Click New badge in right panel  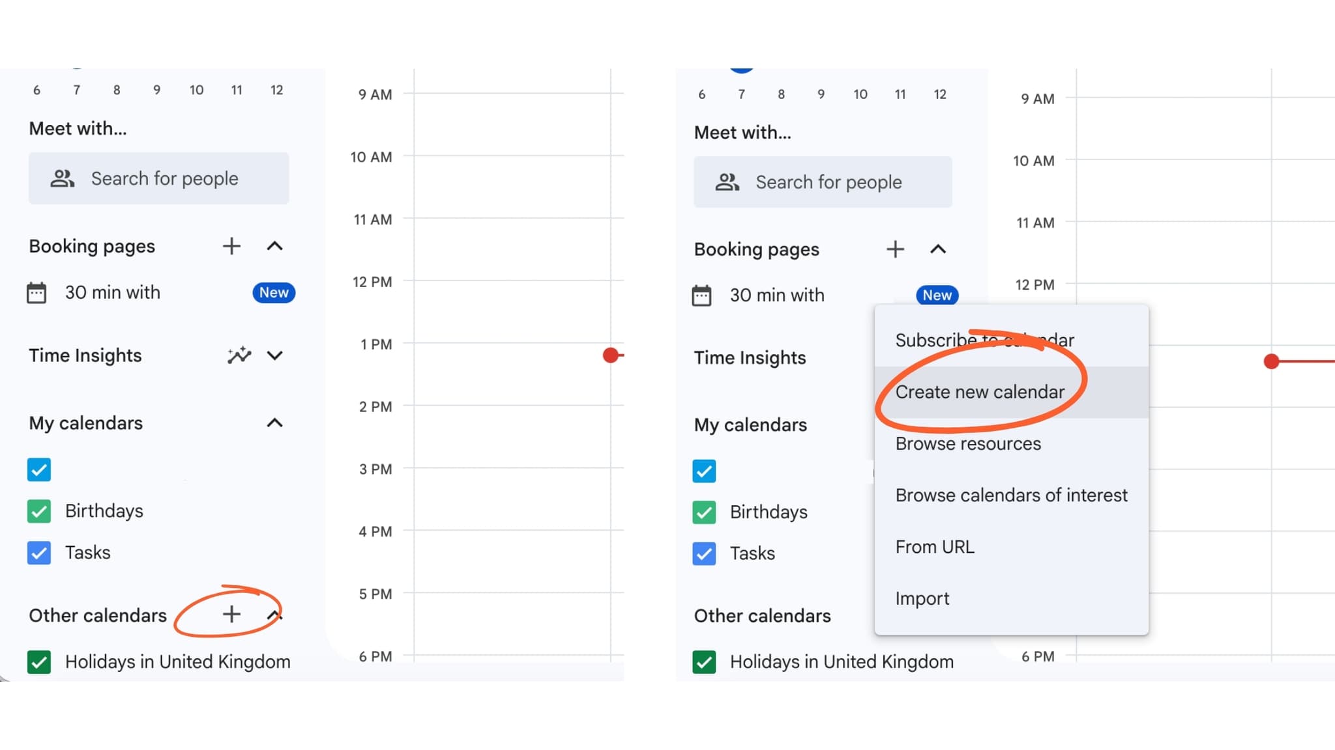click(x=937, y=295)
